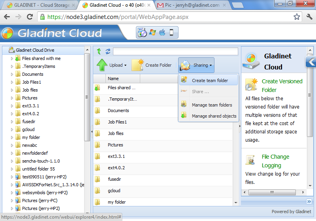The width and height of the screenshot is (316, 221).
Task: Click the browser back arrow
Action: 7,17
